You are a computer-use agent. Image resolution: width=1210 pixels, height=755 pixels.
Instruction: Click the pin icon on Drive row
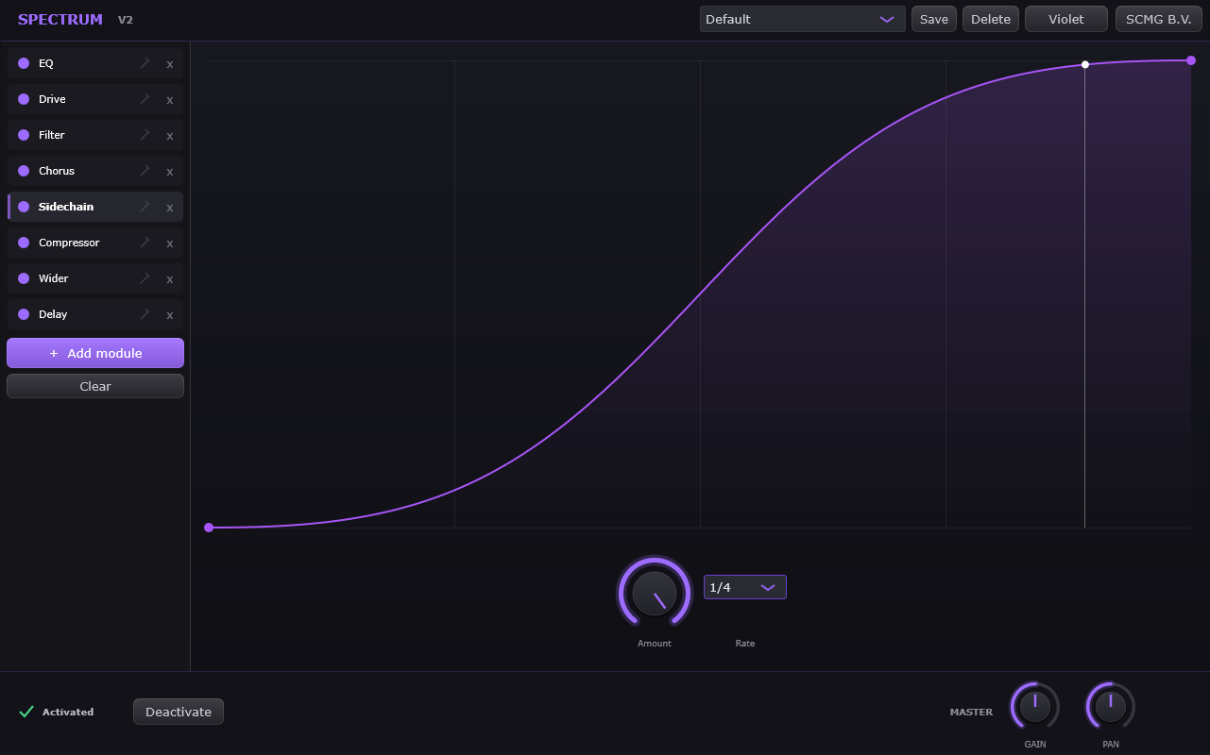(145, 99)
